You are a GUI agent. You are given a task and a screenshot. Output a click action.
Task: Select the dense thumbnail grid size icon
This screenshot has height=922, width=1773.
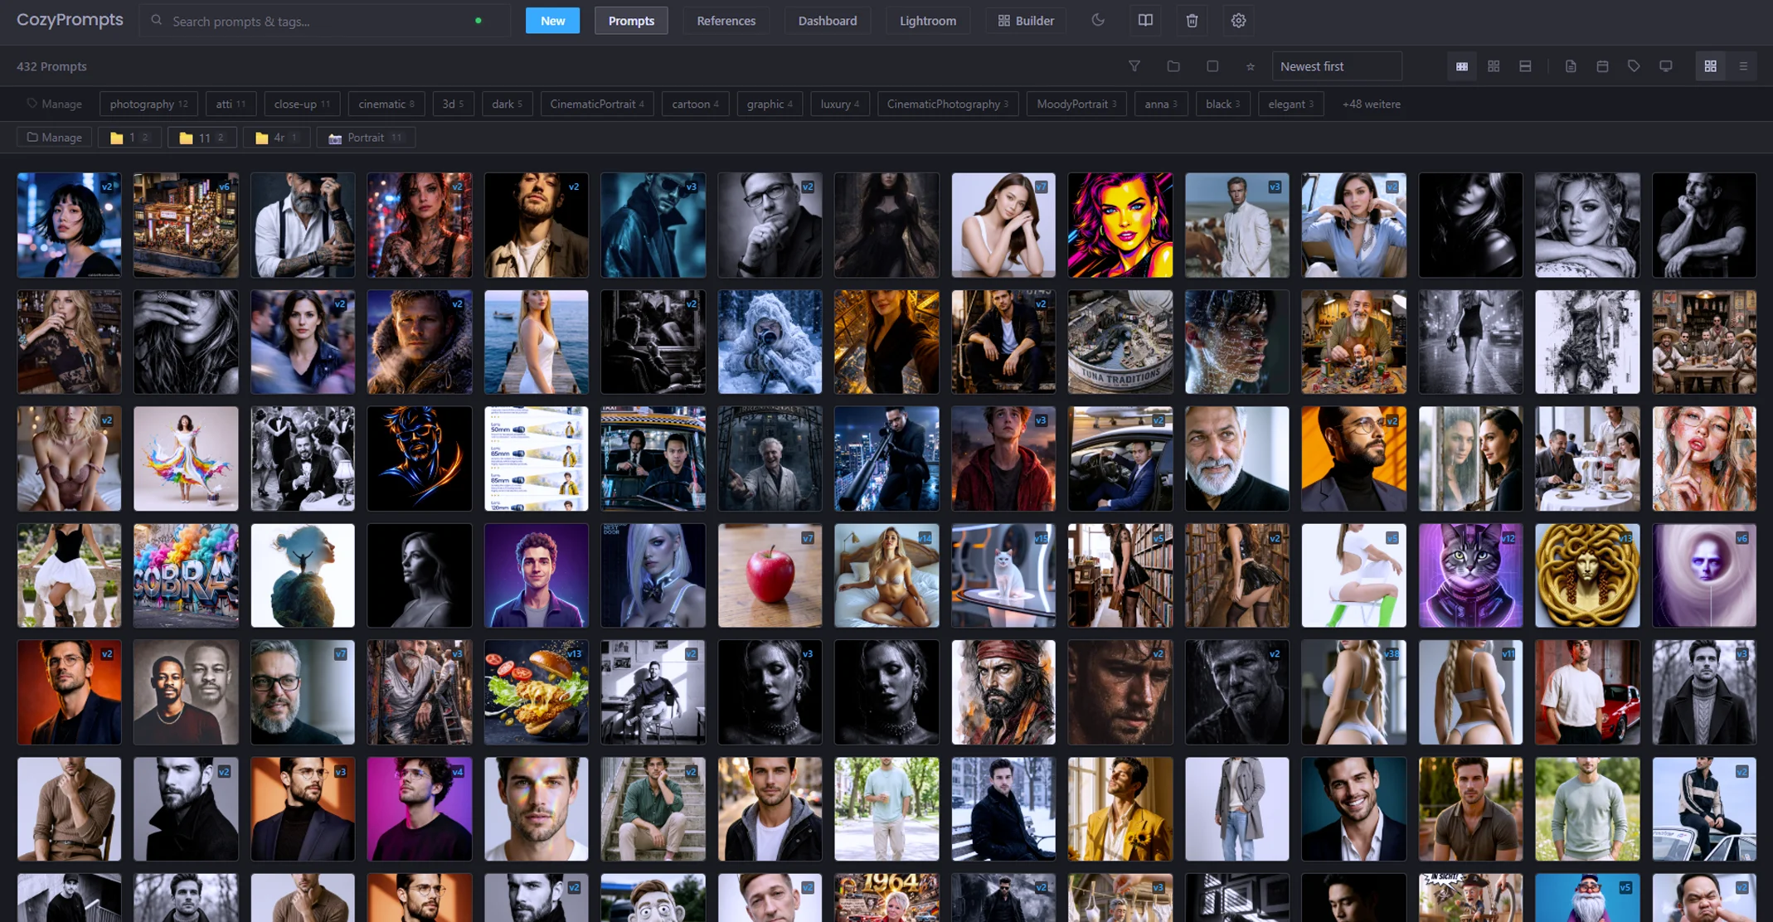point(1461,66)
